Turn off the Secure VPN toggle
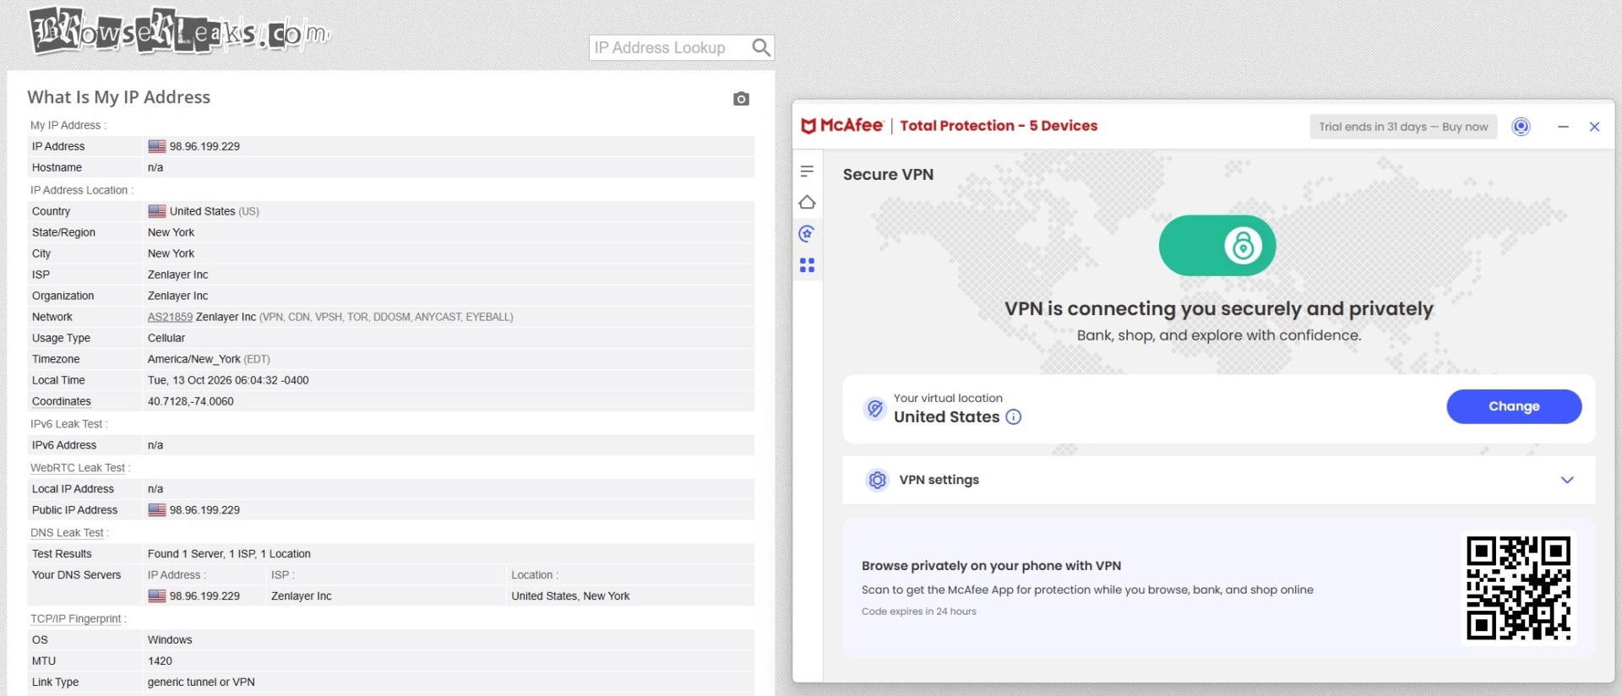 click(1217, 246)
